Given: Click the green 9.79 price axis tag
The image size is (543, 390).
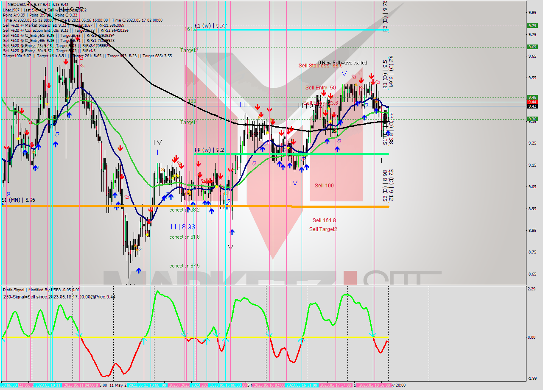Looking at the screenshot, I should [532, 25].
